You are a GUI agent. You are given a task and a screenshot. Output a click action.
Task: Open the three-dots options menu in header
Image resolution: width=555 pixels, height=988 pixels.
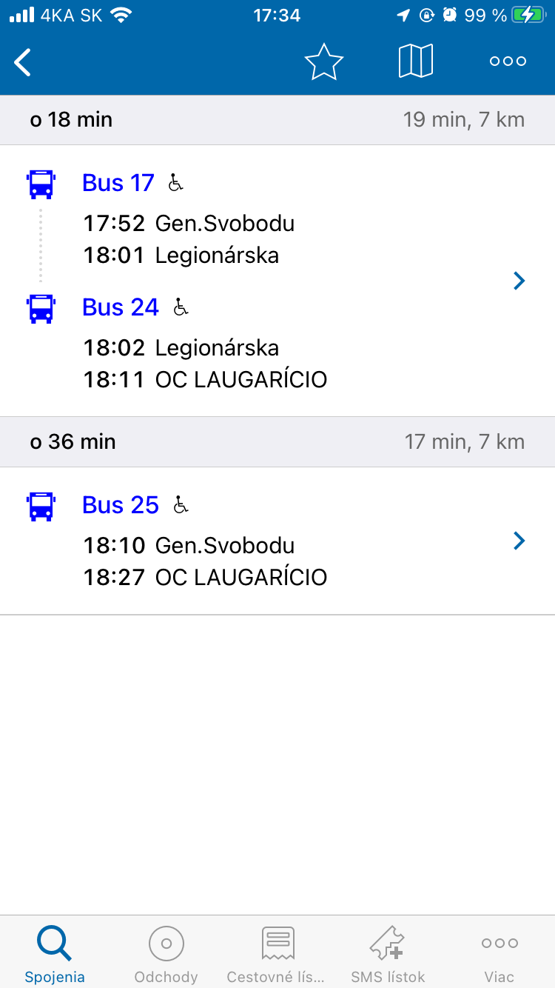pyautogui.click(x=508, y=62)
